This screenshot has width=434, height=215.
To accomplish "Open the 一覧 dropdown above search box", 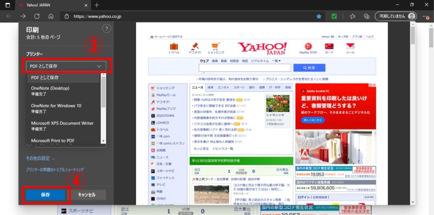I will tap(276, 61).
